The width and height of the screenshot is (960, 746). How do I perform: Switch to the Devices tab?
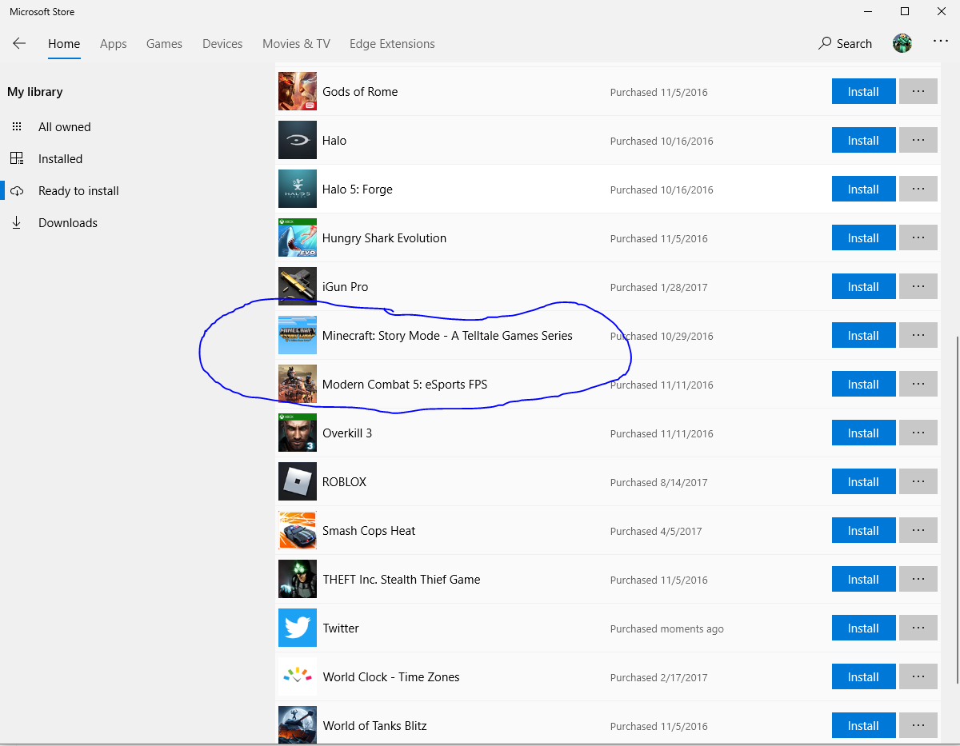tap(222, 44)
